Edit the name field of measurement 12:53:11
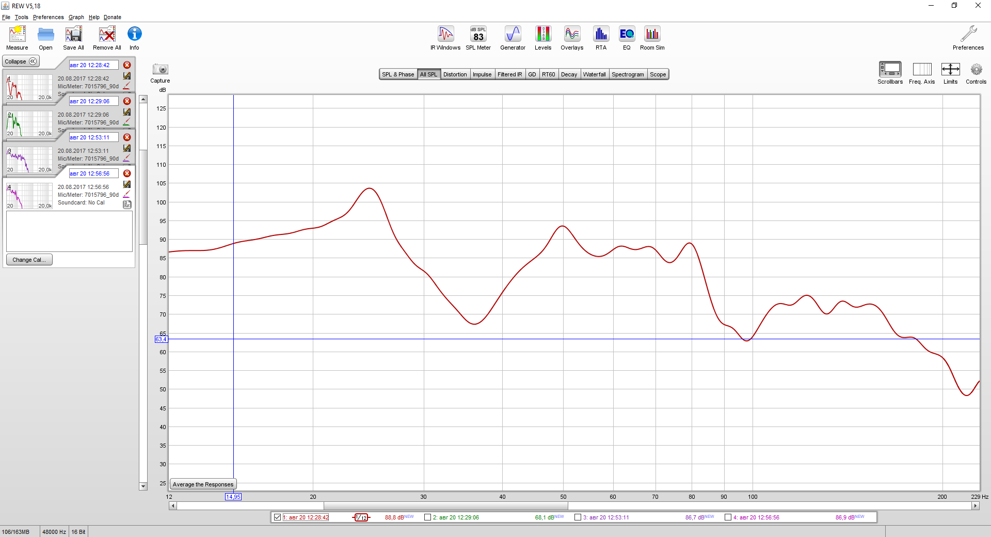Viewport: 991px width, 537px height. [x=93, y=137]
